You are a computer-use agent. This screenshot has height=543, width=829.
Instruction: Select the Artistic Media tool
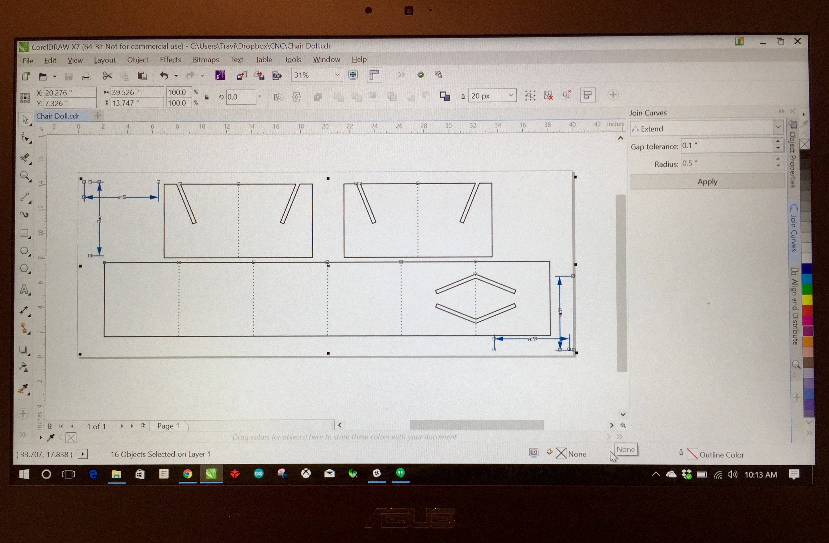(25, 214)
